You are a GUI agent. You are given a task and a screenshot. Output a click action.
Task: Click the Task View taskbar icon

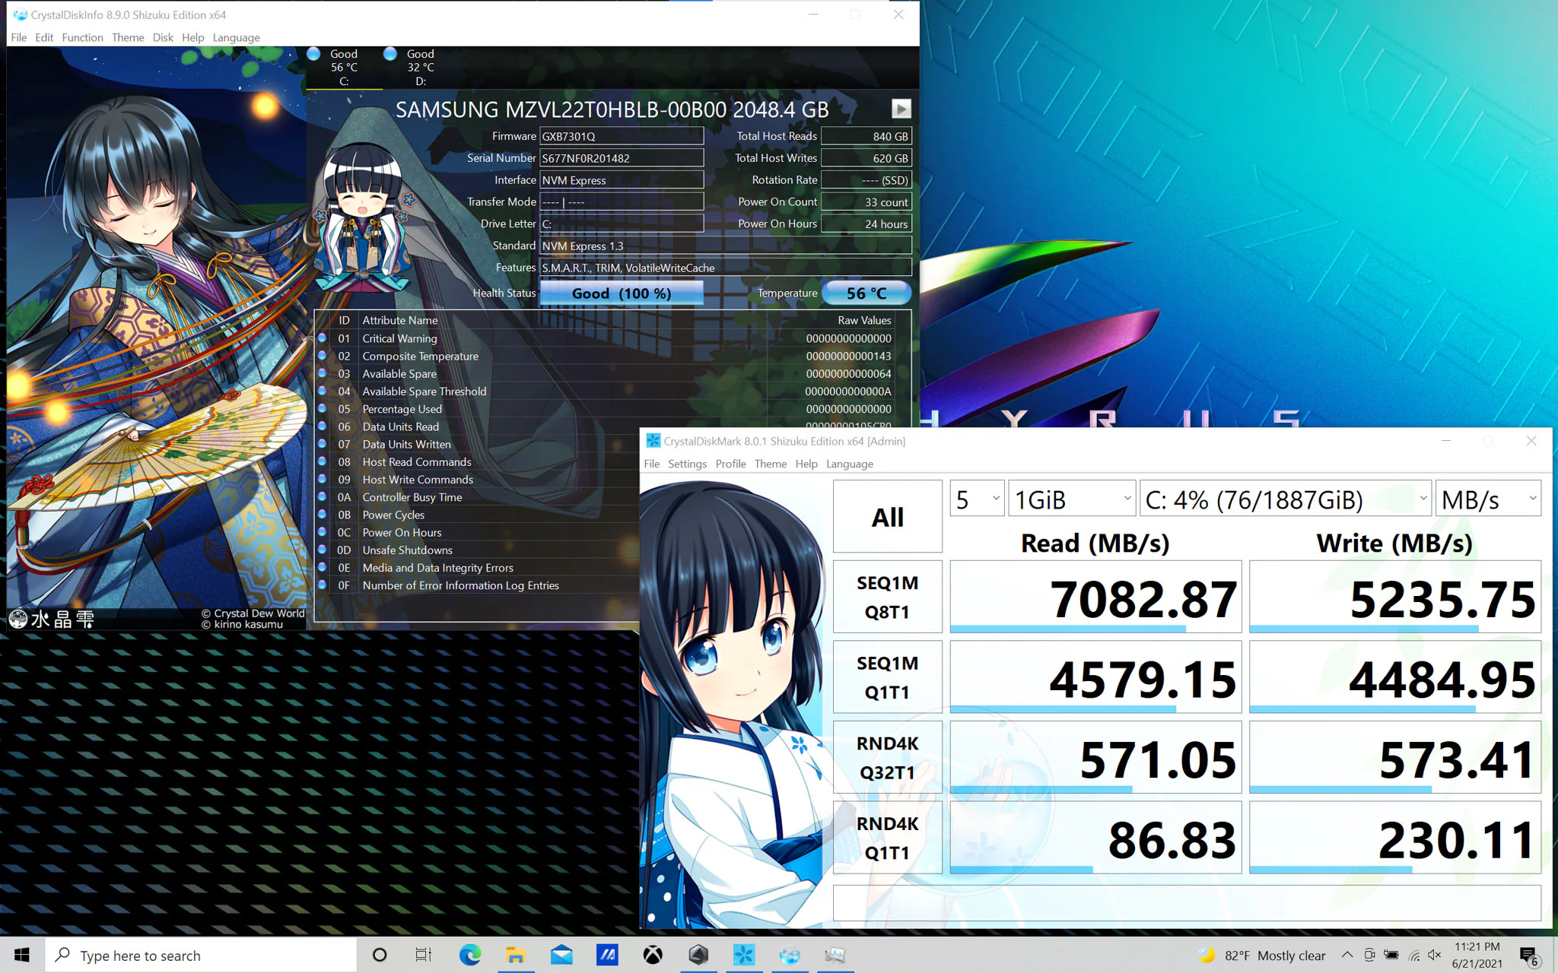pyautogui.click(x=424, y=955)
